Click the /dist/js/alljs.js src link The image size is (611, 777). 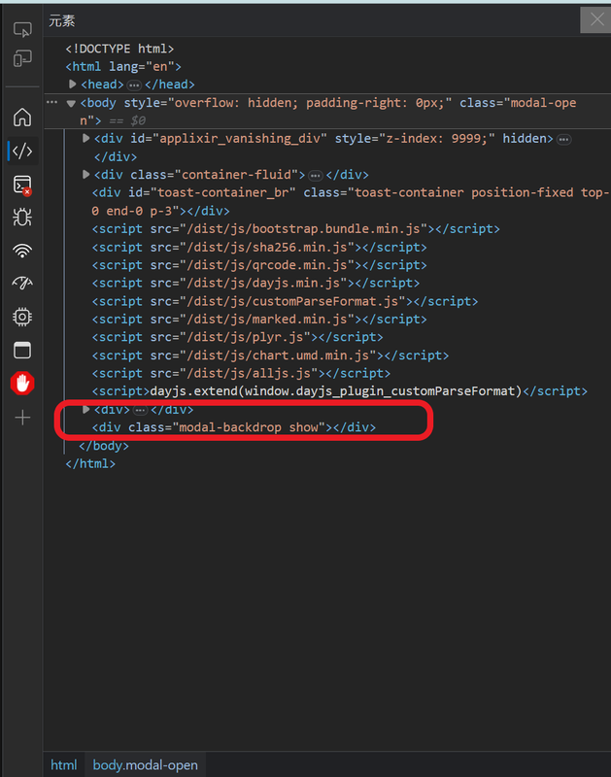tap(249, 373)
